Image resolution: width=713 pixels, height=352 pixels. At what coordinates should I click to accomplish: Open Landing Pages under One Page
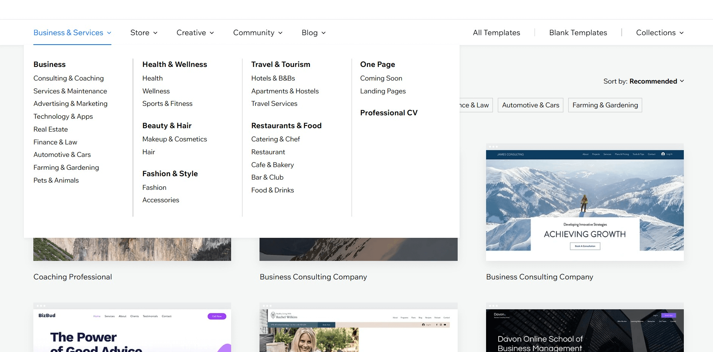(383, 91)
